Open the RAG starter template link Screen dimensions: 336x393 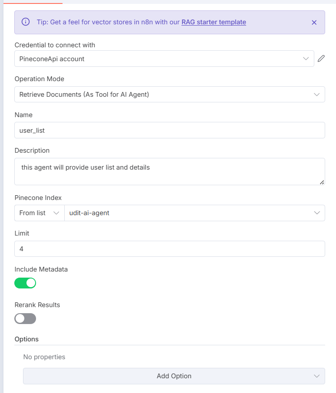tap(214, 22)
